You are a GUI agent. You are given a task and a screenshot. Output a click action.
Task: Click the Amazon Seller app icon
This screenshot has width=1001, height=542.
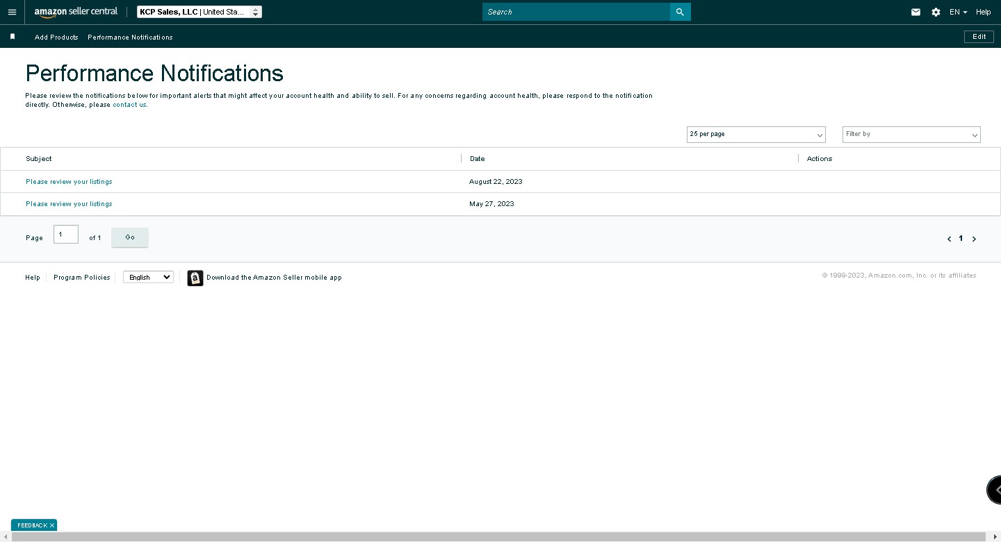pyautogui.click(x=195, y=278)
